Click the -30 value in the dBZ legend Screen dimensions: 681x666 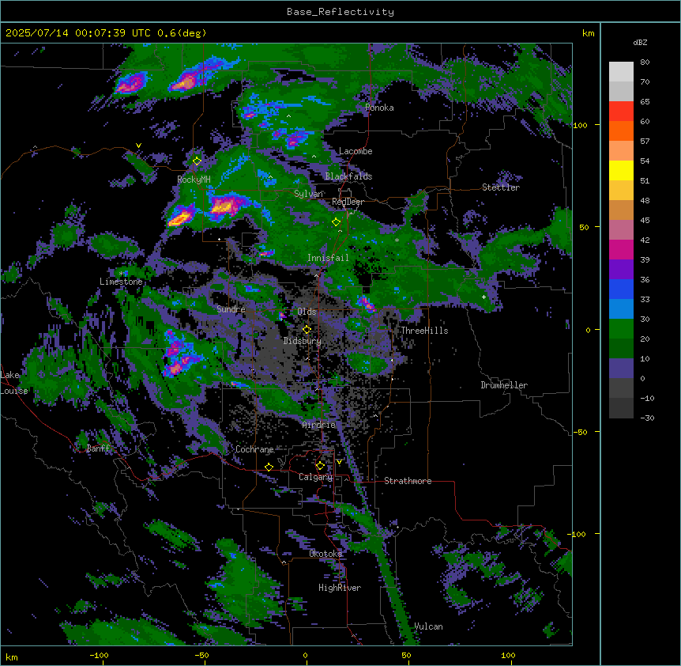(647, 418)
